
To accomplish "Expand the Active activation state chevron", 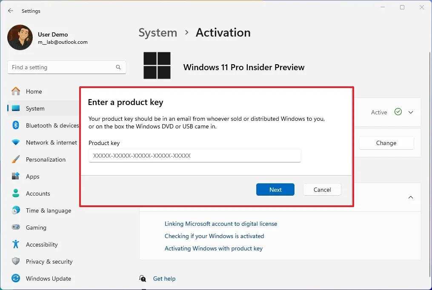I will [x=411, y=112].
